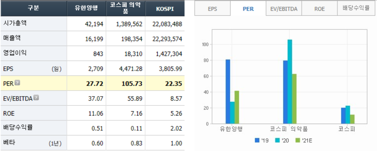Open the ROE chart tab
This screenshot has height=151, width=377.
319,9
